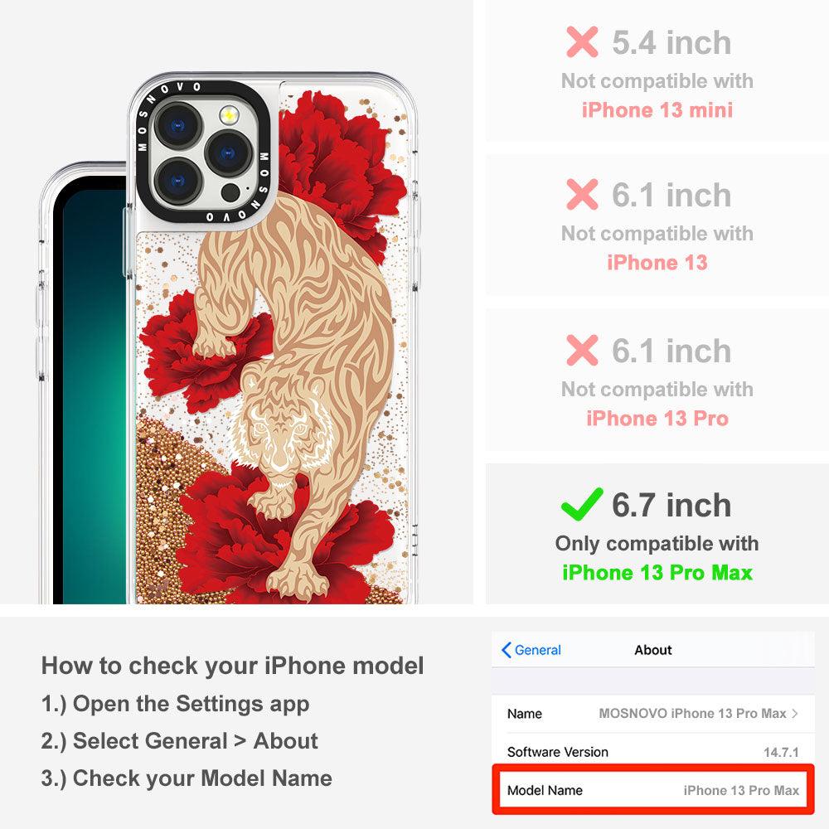Screen dimensions: 829x829
Task: Click the pink iPhone 13 mini label
Action: (x=657, y=110)
